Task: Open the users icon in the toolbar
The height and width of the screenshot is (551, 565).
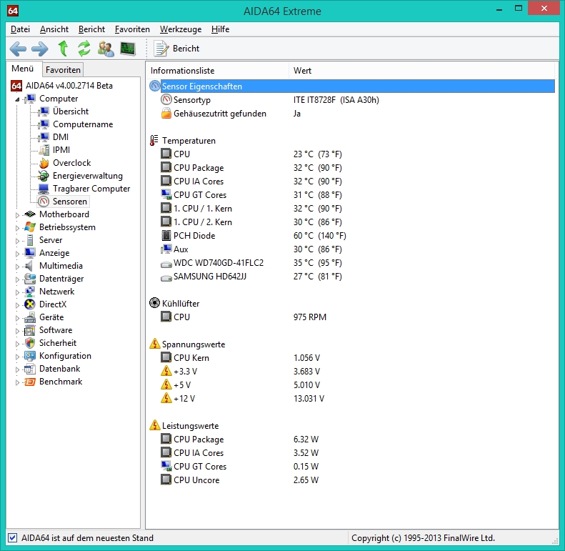Action: click(x=106, y=49)
